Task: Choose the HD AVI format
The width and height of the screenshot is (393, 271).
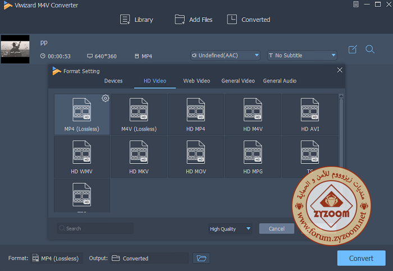Action: pyautogui.click(x=310, y=114)
